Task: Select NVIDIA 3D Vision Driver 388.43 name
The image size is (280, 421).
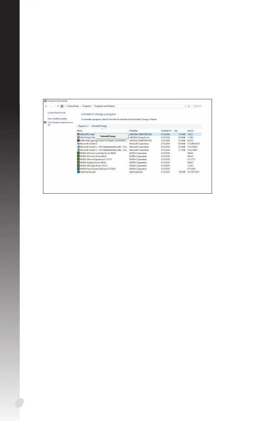Action: coord(93,156)
